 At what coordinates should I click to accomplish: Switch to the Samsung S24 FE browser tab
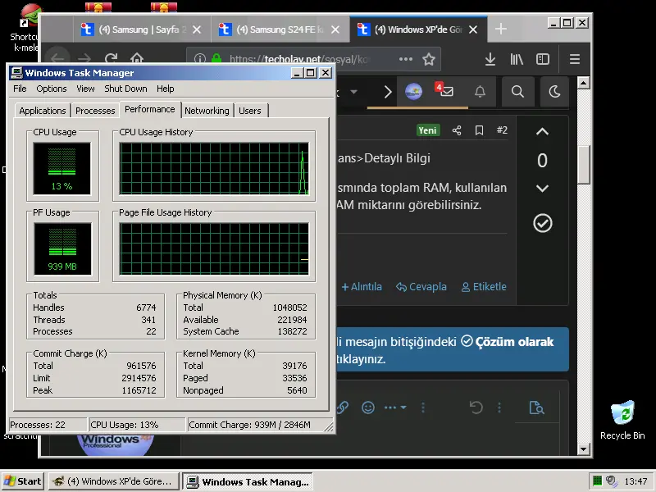[x=280, y=30]
